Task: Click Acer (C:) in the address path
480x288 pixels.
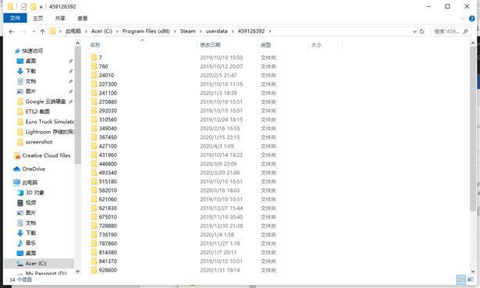Action: coord(101,31)
